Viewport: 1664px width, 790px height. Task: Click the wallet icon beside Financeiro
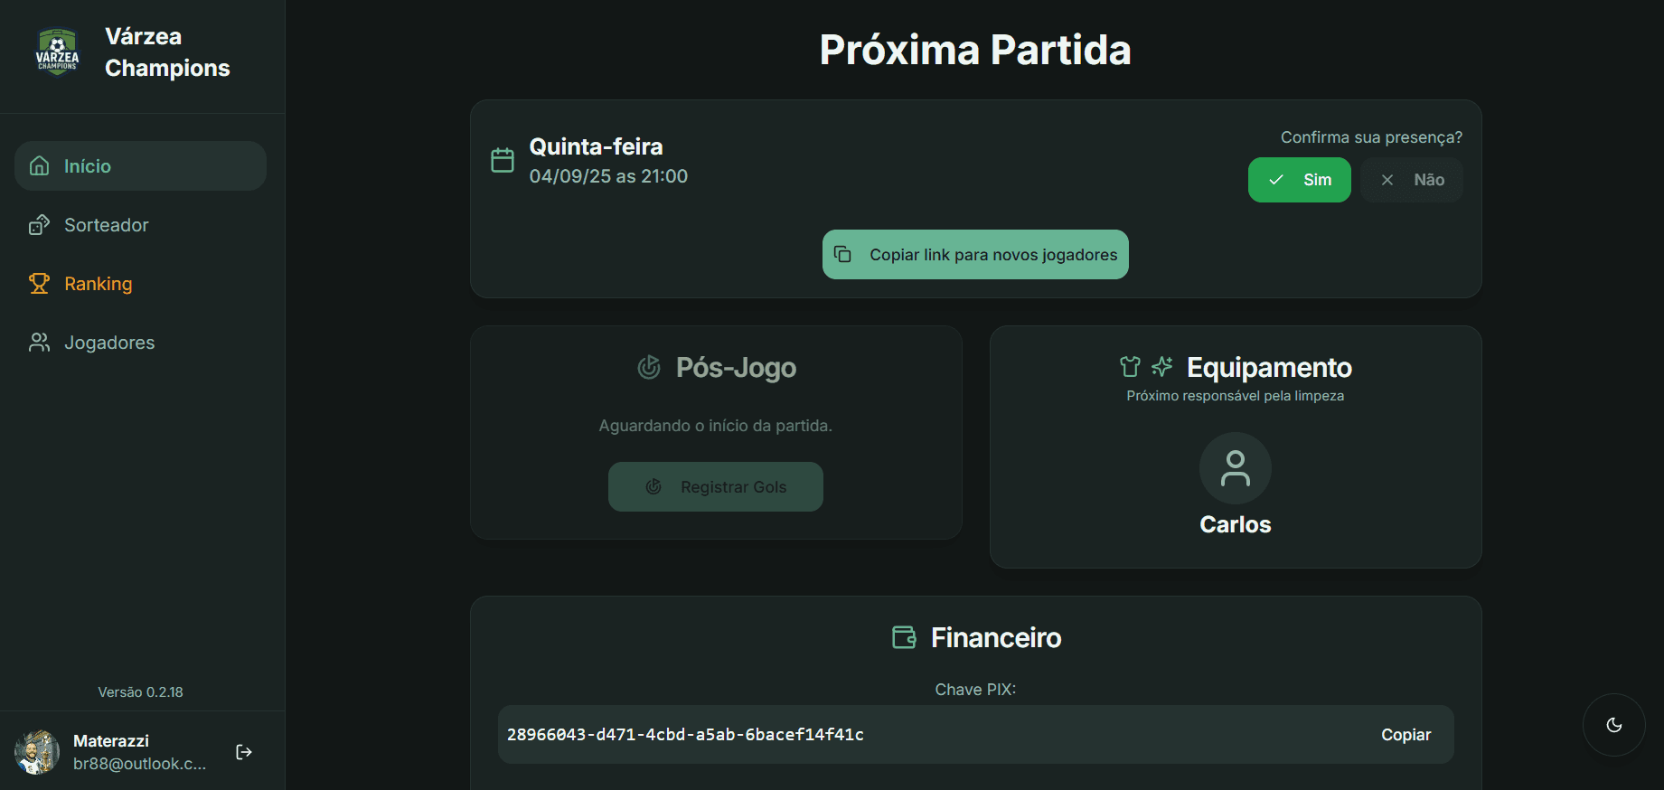904,637
